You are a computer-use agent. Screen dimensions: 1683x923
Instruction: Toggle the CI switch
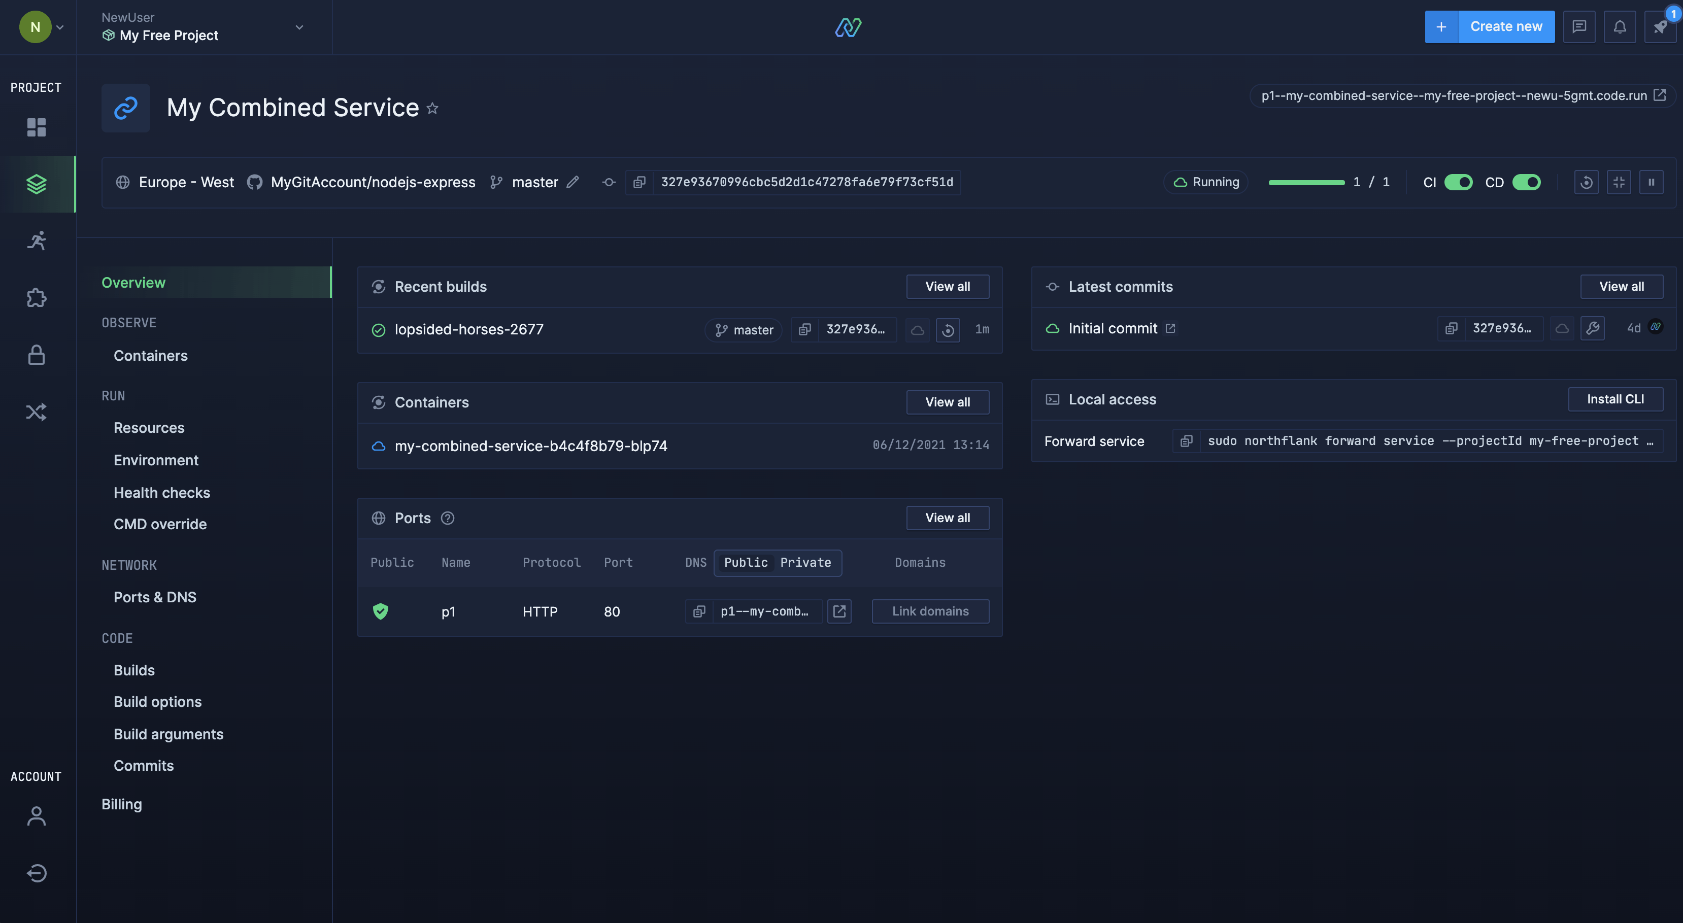pyautogui.click(x=1458, y=182)
